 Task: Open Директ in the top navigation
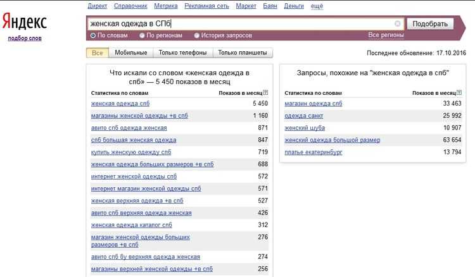pyautogui.click(x=98, y=6)
